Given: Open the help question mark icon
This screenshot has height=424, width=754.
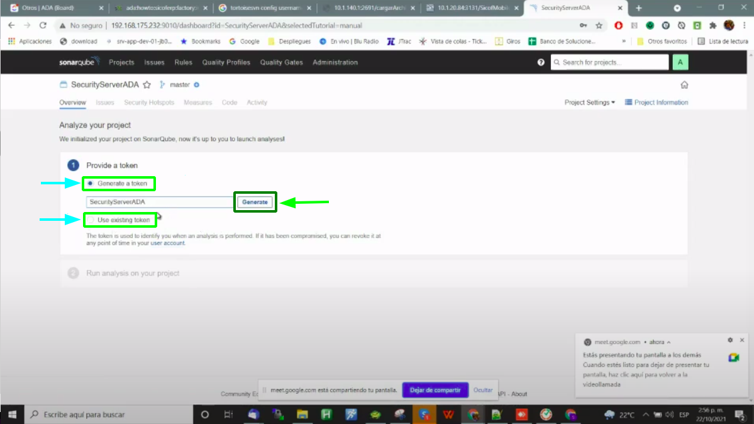Looking at the screenshot, I should coord(541,62).
